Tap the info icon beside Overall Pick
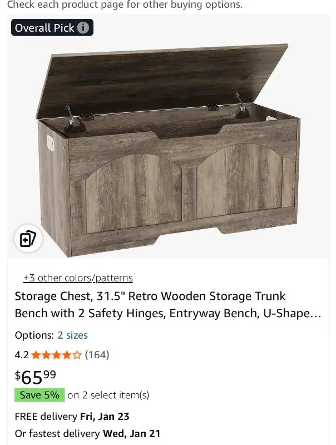336x445 pixels. click(83, 28)
